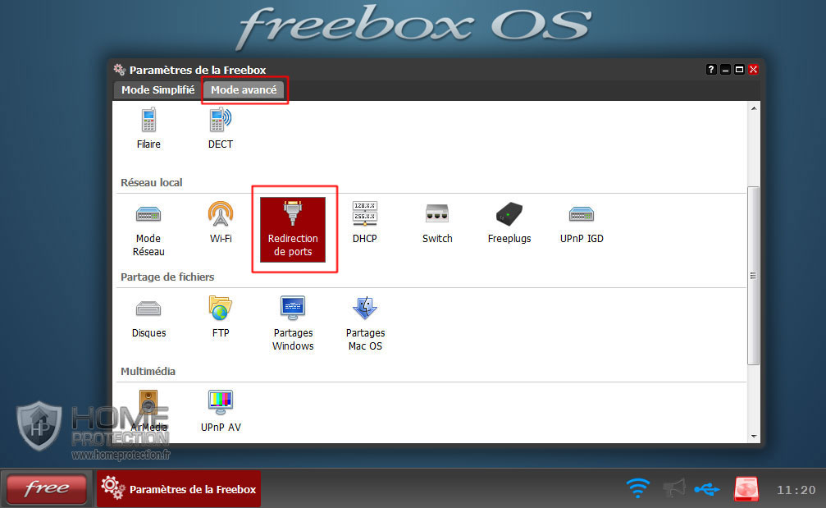Click the Réseau local section heading
826x508 pixels.
coord(152,182)
